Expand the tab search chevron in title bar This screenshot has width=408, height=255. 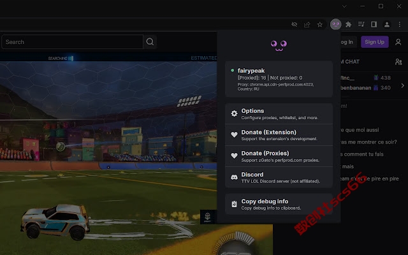pos(344,6)
